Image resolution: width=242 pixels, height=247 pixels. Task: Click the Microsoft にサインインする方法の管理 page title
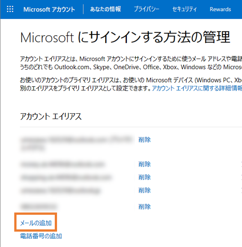click(x=125, y=37)
